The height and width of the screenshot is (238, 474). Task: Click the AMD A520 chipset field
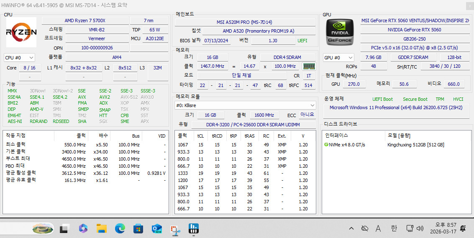[x=259, y=31]
